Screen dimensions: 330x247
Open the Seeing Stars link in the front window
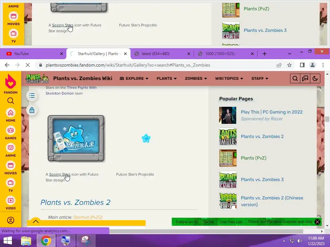pos(60,174)
